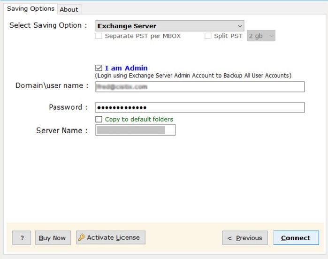
Task: Go back with the Previous button
Action: pyautogui.click(x=245, y=238)
